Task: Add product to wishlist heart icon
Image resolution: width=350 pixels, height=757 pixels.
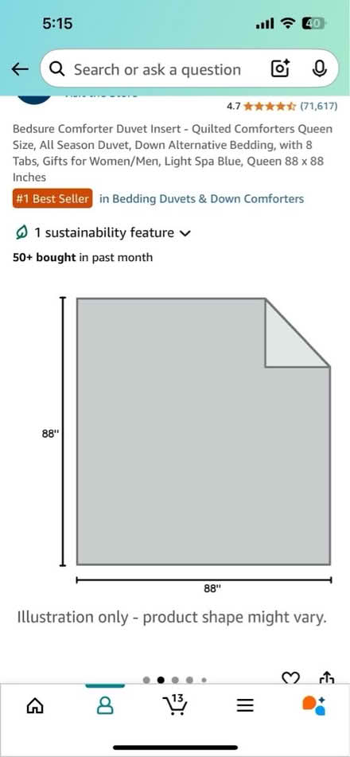Action: point(290,678)
